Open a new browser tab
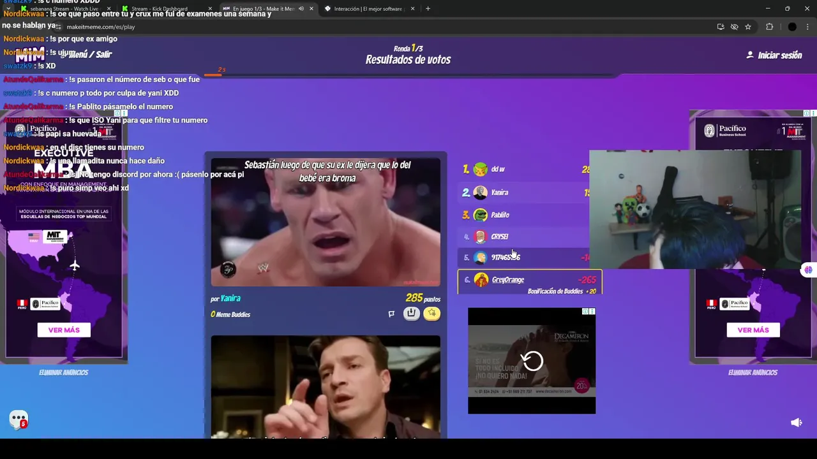The image size is (817, 459). tap(428, 9)
